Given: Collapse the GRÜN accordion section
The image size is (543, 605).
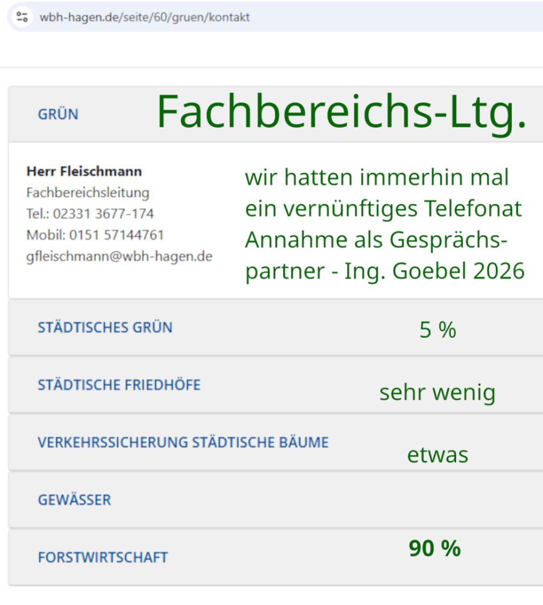Looking at the screenshot, I should [59, 115].
